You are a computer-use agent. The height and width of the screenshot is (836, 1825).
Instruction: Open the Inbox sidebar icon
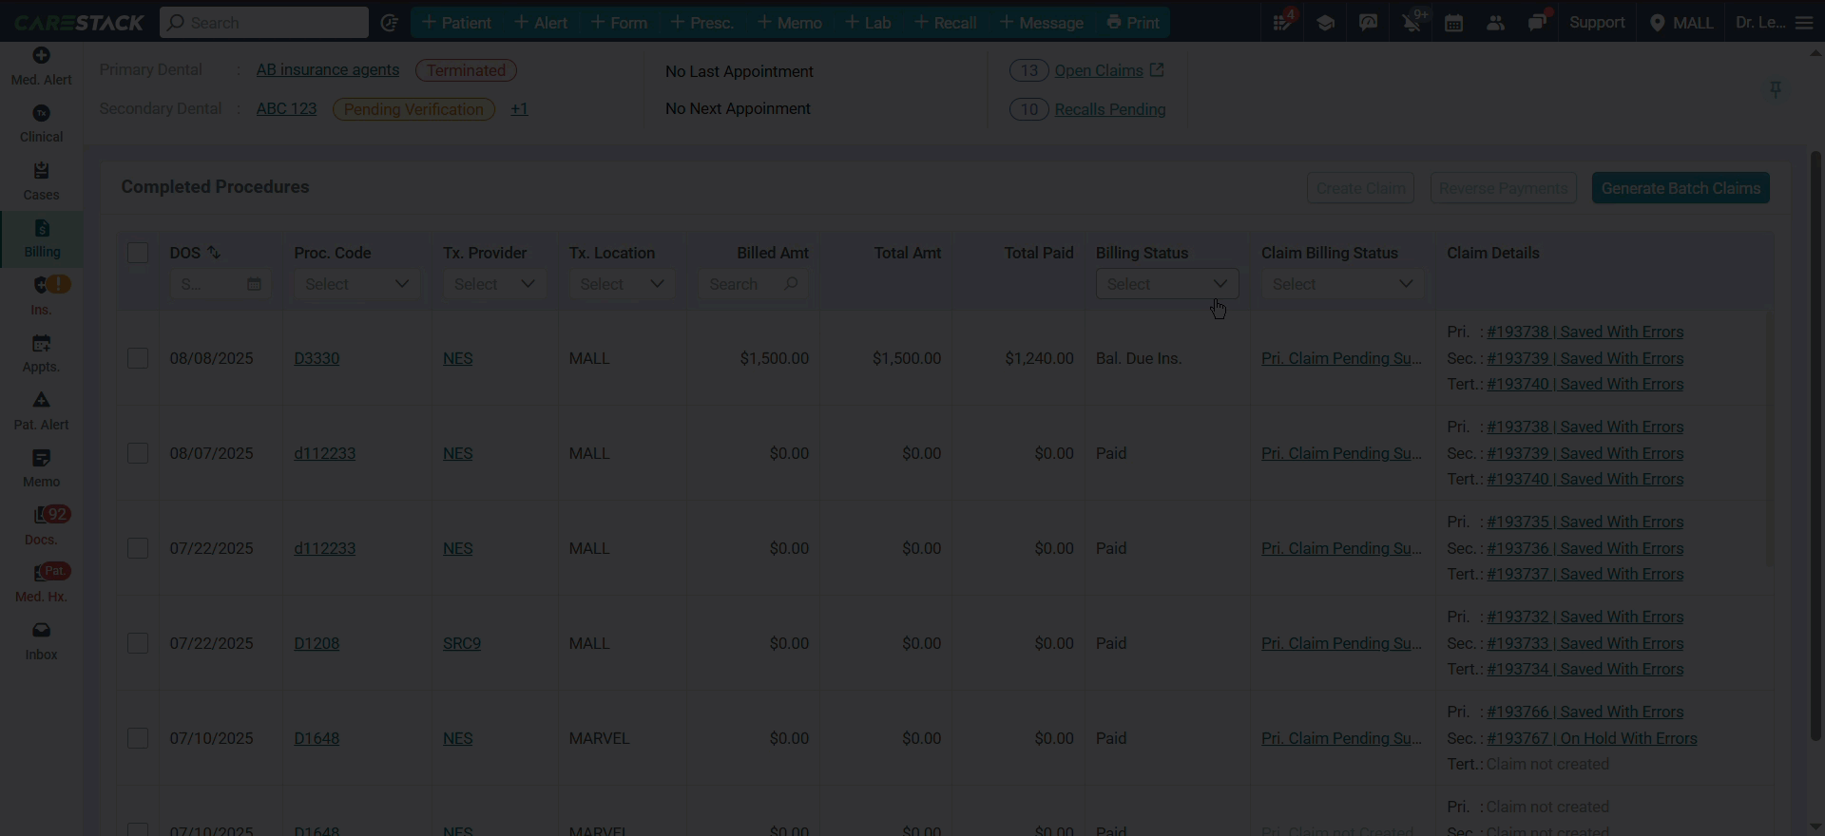(x=41, y=641)
